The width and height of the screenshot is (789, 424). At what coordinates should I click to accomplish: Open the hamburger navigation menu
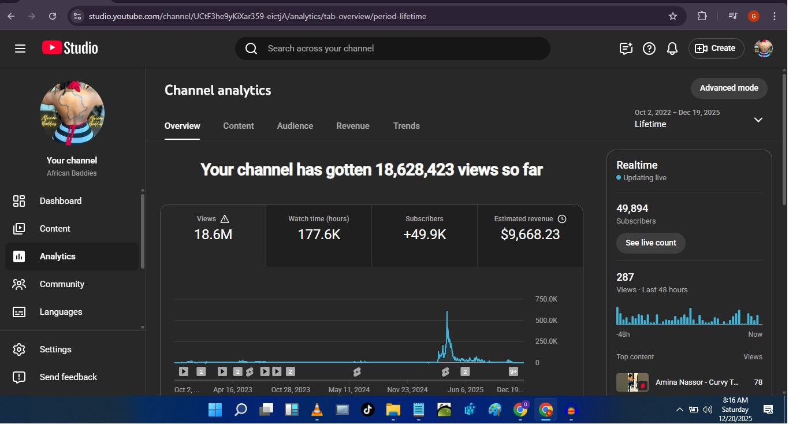coord(20,49)
